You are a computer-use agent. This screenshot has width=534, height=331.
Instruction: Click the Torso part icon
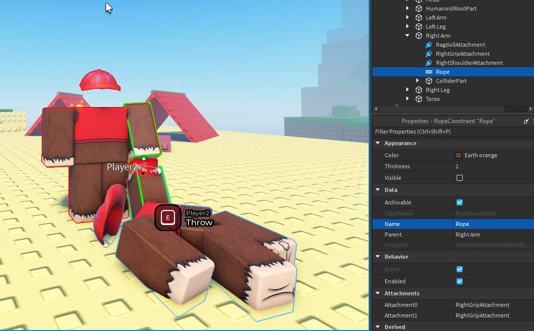(419, 99)
